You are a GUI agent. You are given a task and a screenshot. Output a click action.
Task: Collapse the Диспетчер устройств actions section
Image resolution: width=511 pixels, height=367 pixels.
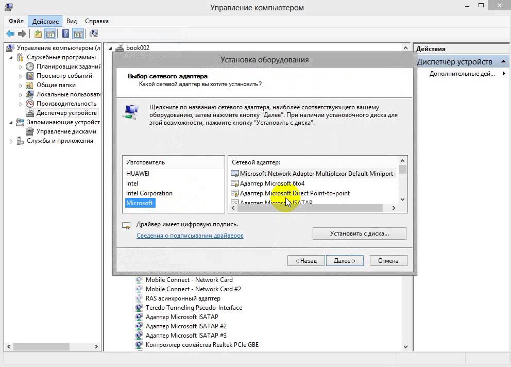(x=503, y=61)
